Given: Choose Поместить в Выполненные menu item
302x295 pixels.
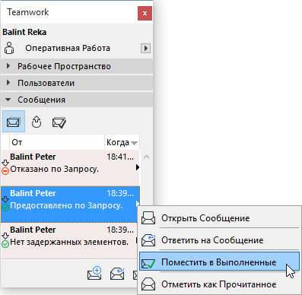Looking at the screenshot, I should click(219, 262).
